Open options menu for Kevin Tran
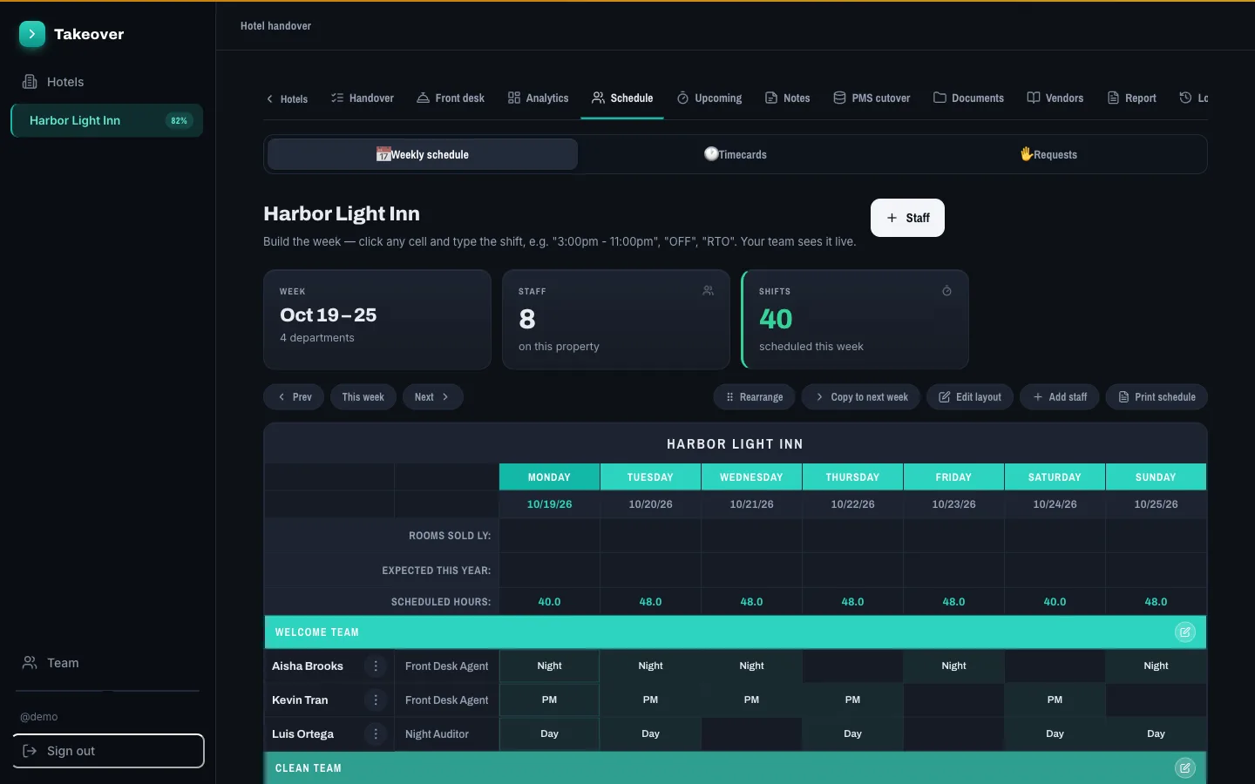 (376, 700)
